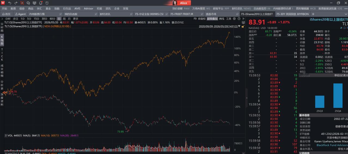Switch to F5-30Y 美国国债 tab

[292, 14]
